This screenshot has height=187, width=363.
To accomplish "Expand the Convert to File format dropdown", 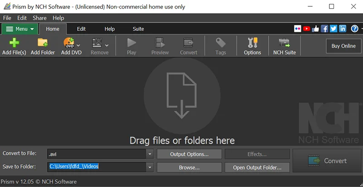I will [150, 154].
